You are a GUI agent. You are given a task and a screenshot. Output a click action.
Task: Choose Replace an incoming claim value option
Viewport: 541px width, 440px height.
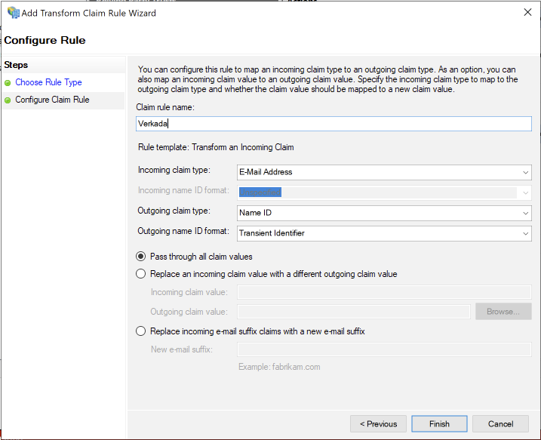(141, 274)
